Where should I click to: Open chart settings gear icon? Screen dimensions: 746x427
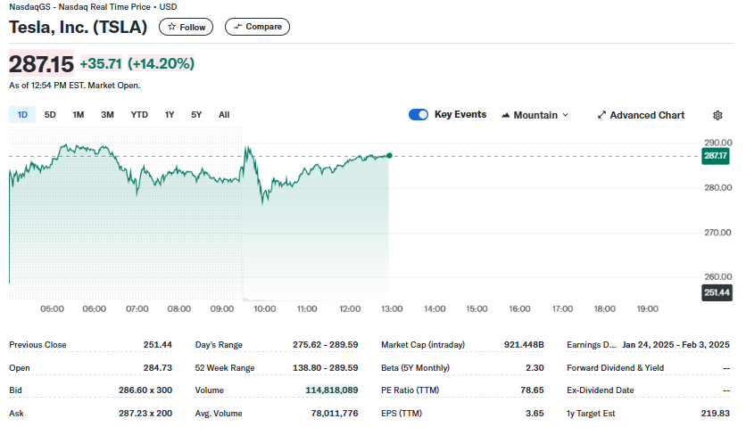click(717, 115)
